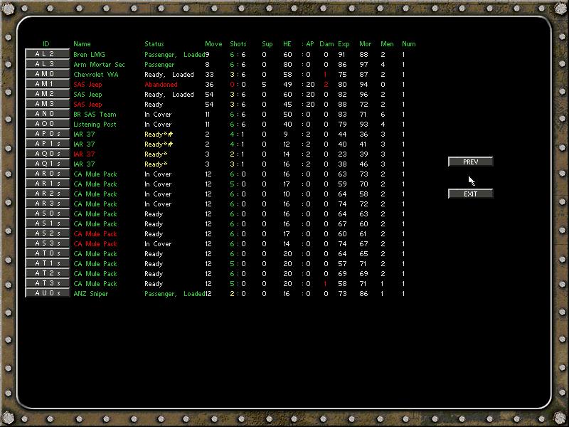The image size is (569, 427).
Task: Click the Chevrolet WA unit entry
Action: pyautogui.click(x=97, y=73)
